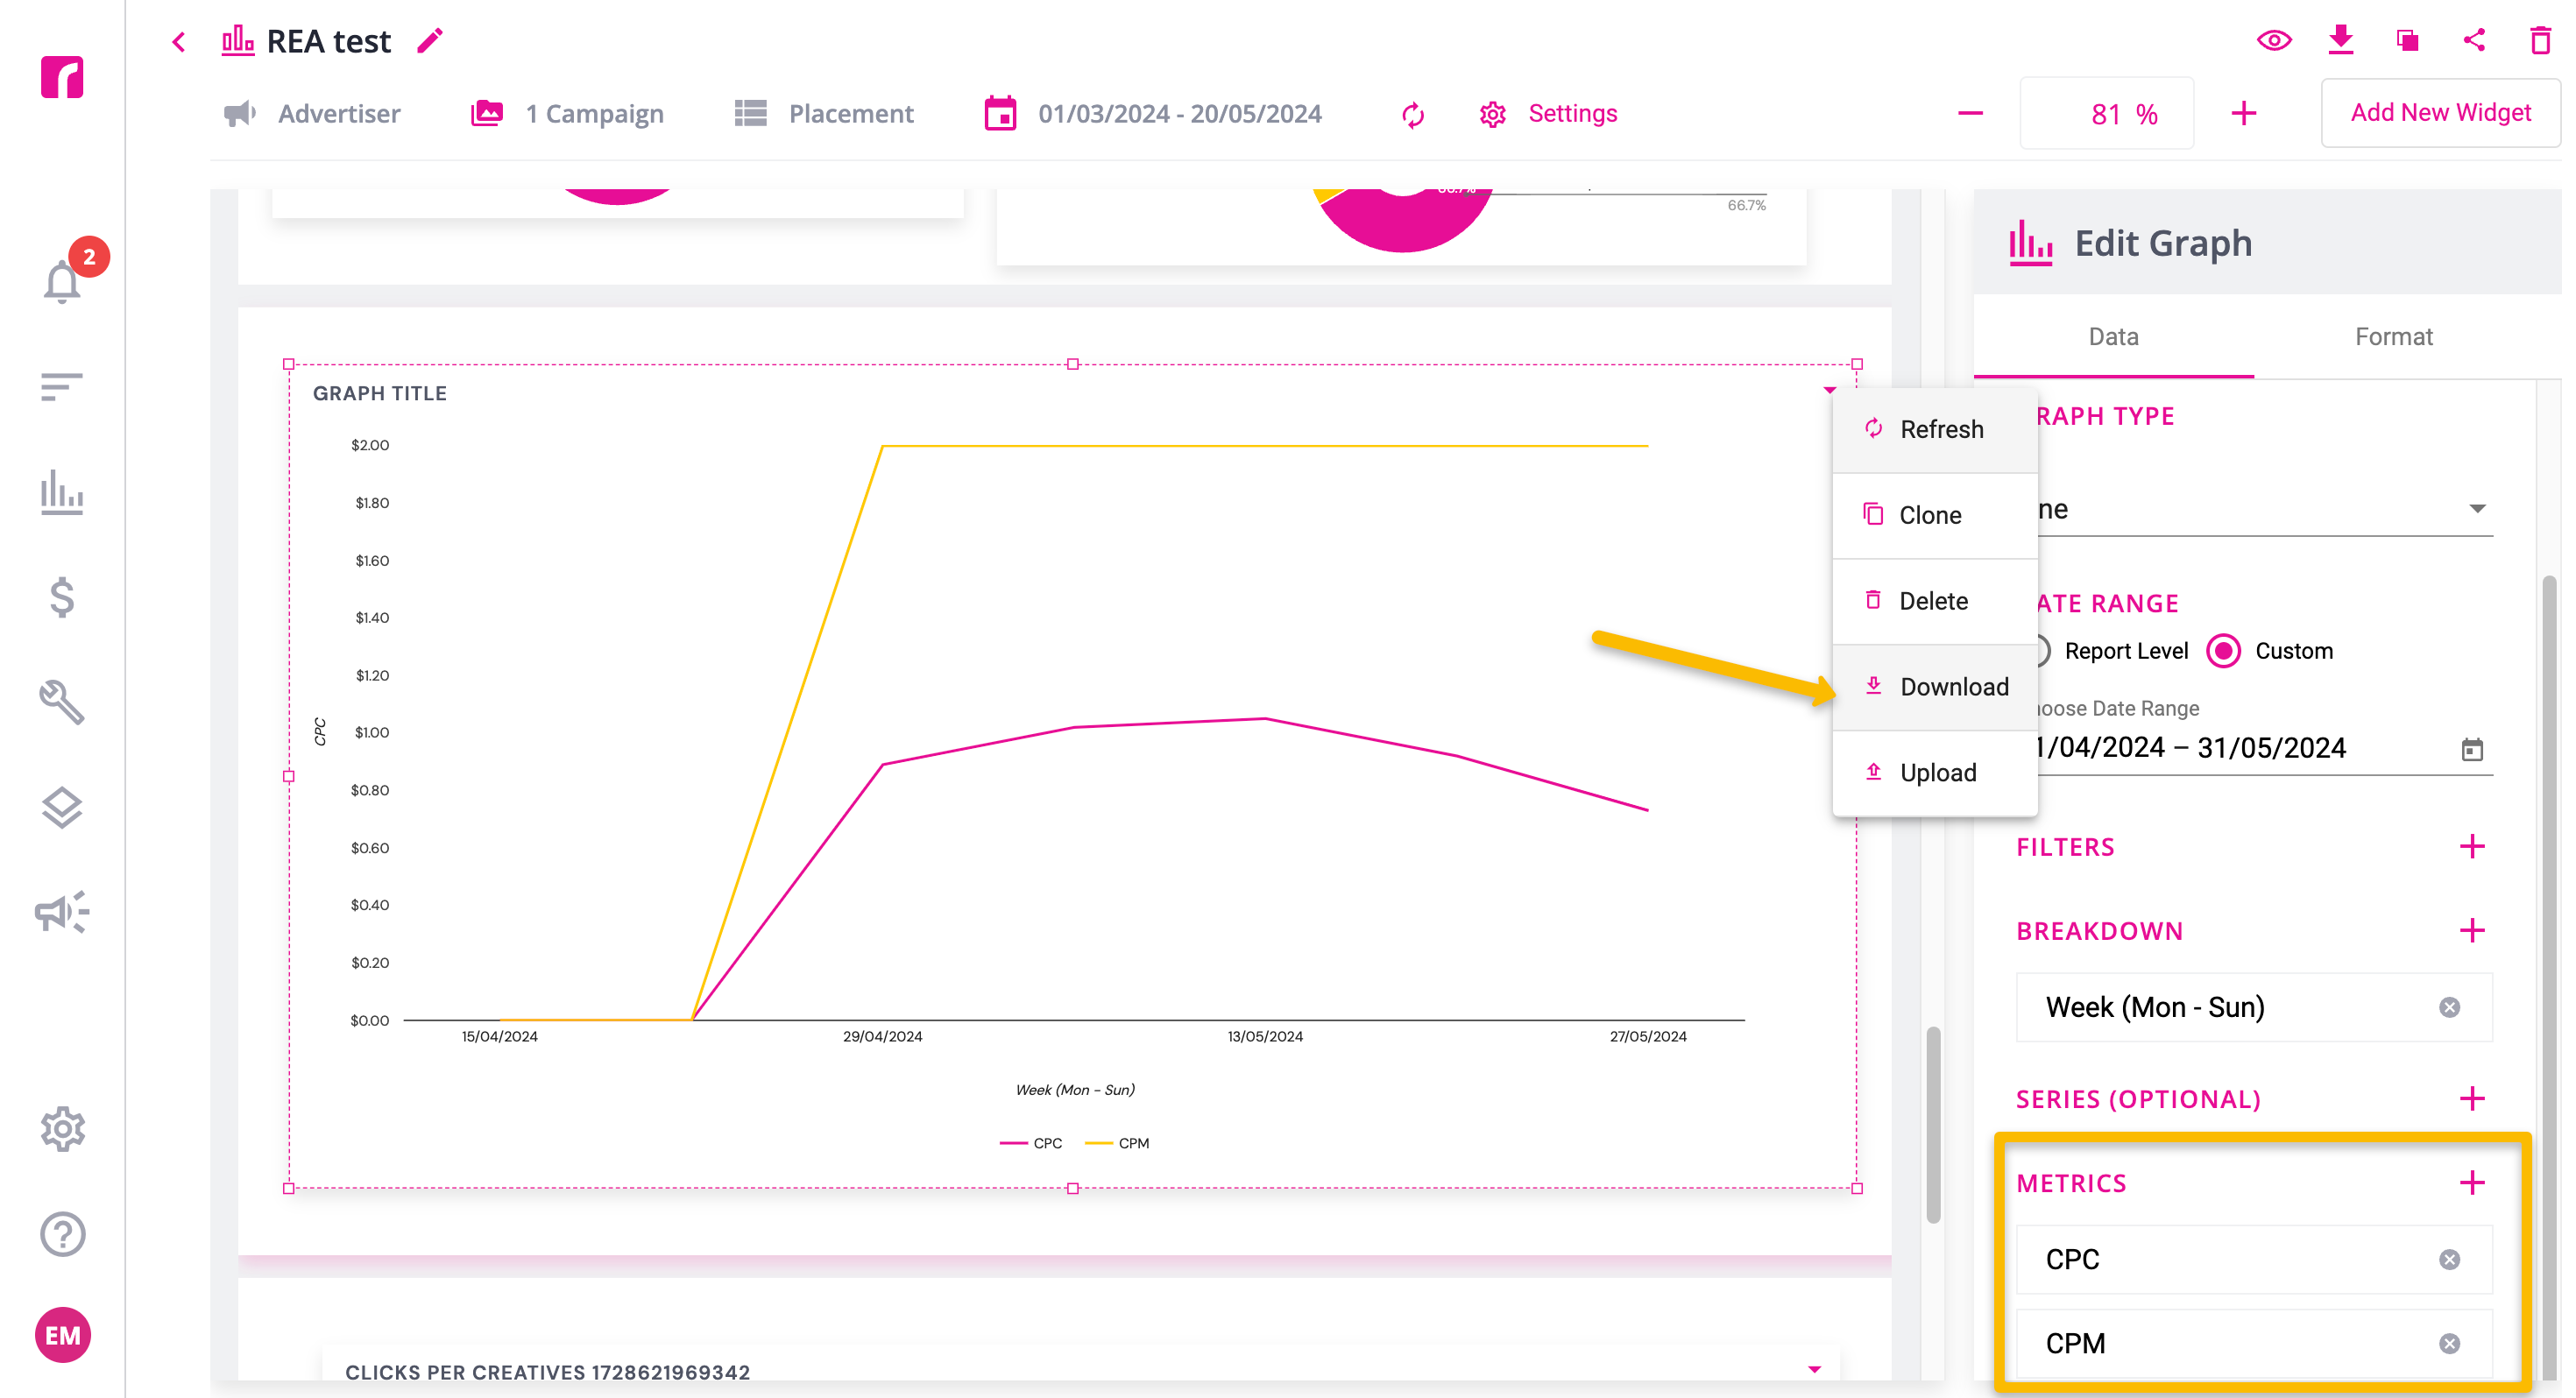Add a metric with plus icon

coord(2472,1183)
